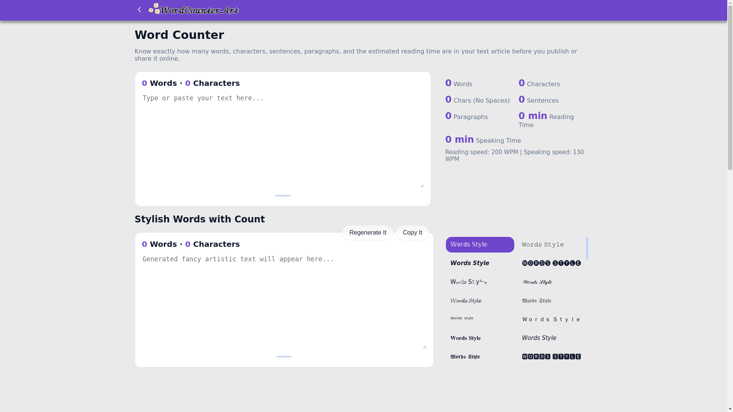
Task: Choose the thin Fraktur Words Style font
Action: [x=552, y=301]
